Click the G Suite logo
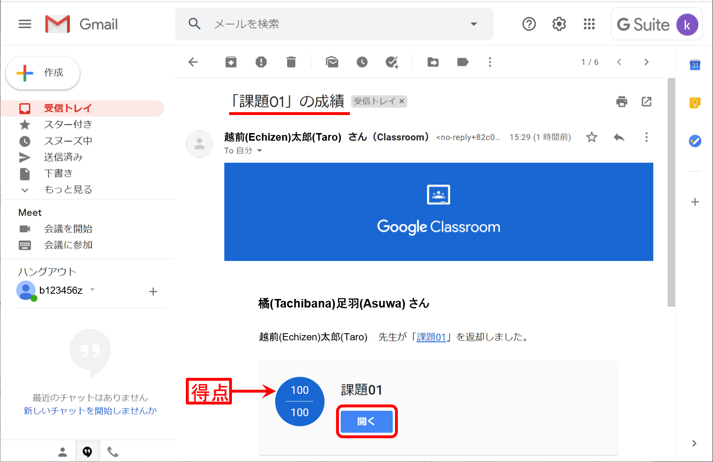 (x=643, y=25)
